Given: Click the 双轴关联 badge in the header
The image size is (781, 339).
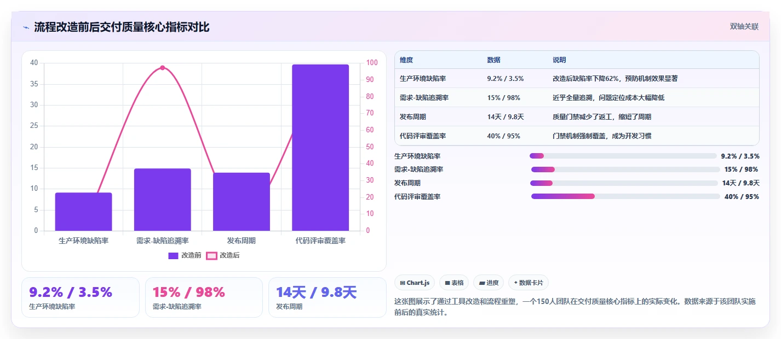Looking at the screenshot, I should 744,26.
